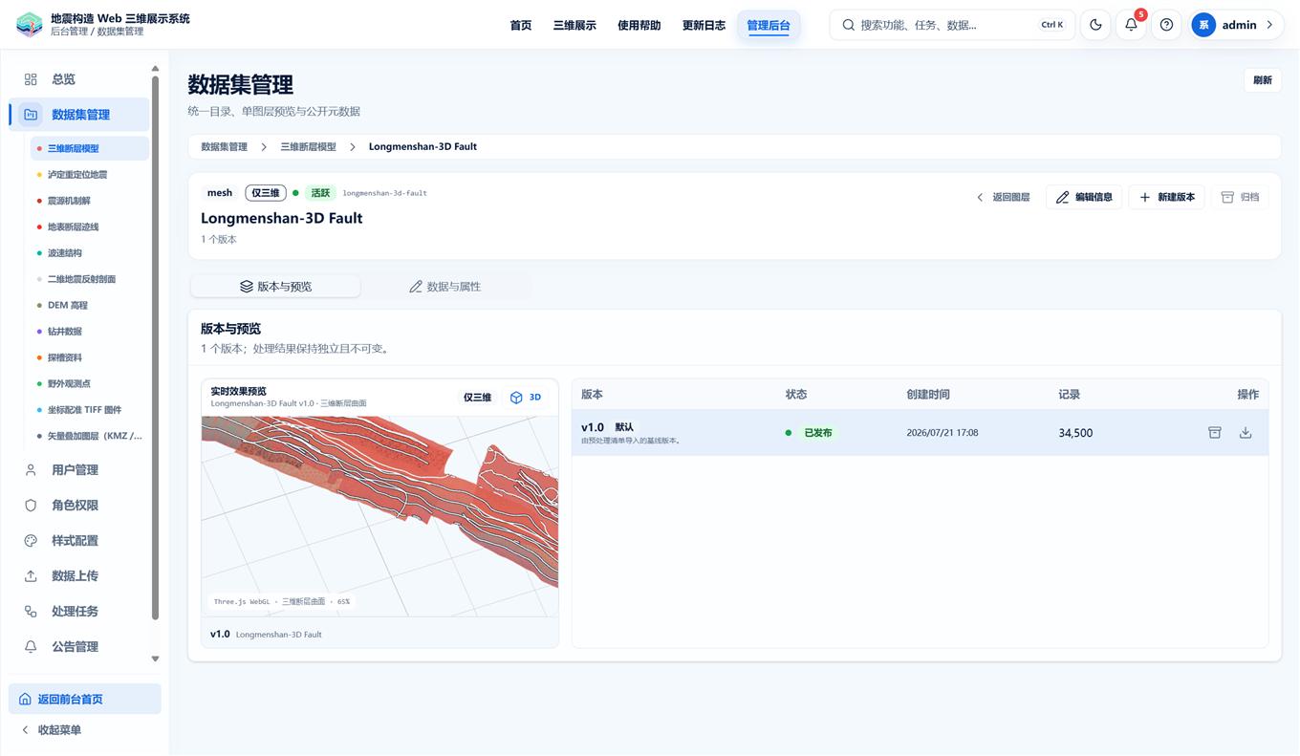Select the v1.0 默认 version row
This screenshot has height=756, width=1300.
(x=920, y=433)
